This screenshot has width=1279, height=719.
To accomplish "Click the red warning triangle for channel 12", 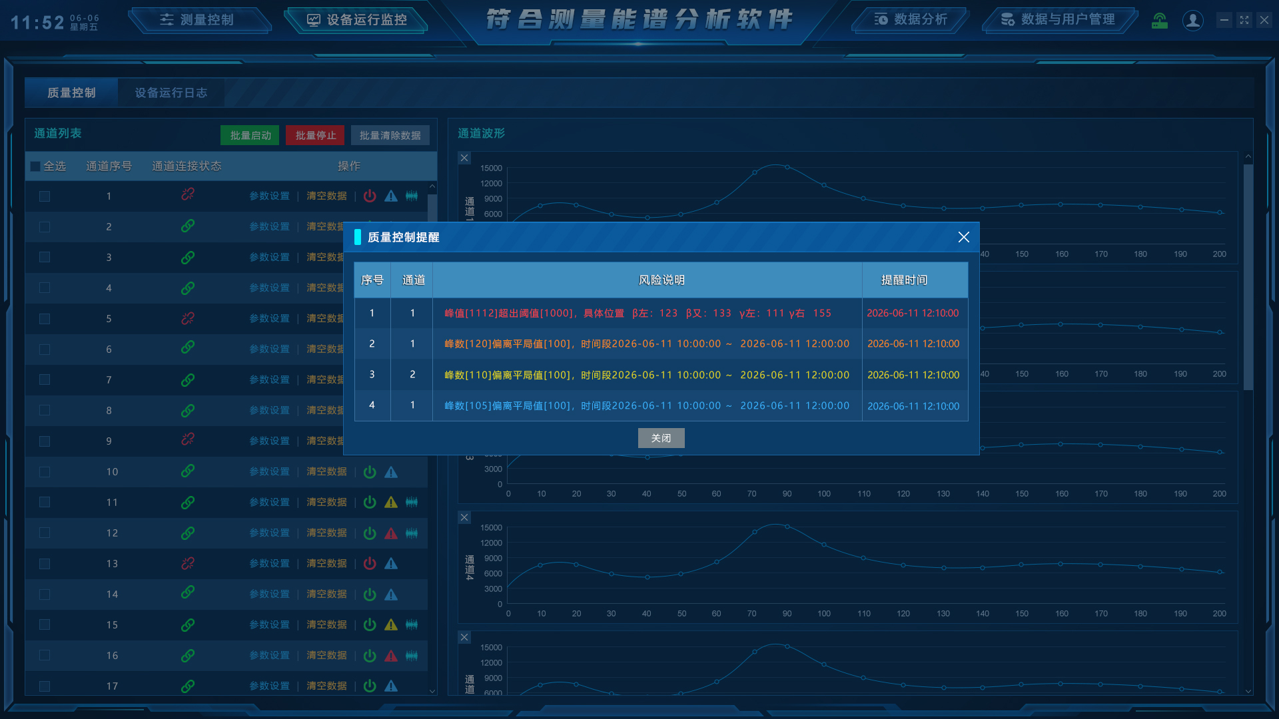I will pyautogui.click(x=391, y=533).
